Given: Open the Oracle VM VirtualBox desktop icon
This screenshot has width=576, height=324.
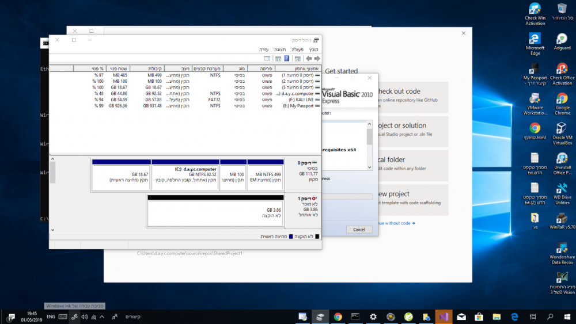Looking at the screenshot, I should pos(562,134).
